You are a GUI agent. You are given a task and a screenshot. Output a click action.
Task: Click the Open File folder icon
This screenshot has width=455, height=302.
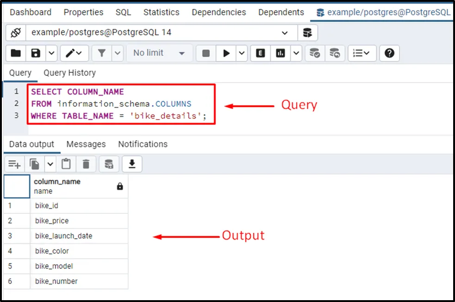point(16,53)
